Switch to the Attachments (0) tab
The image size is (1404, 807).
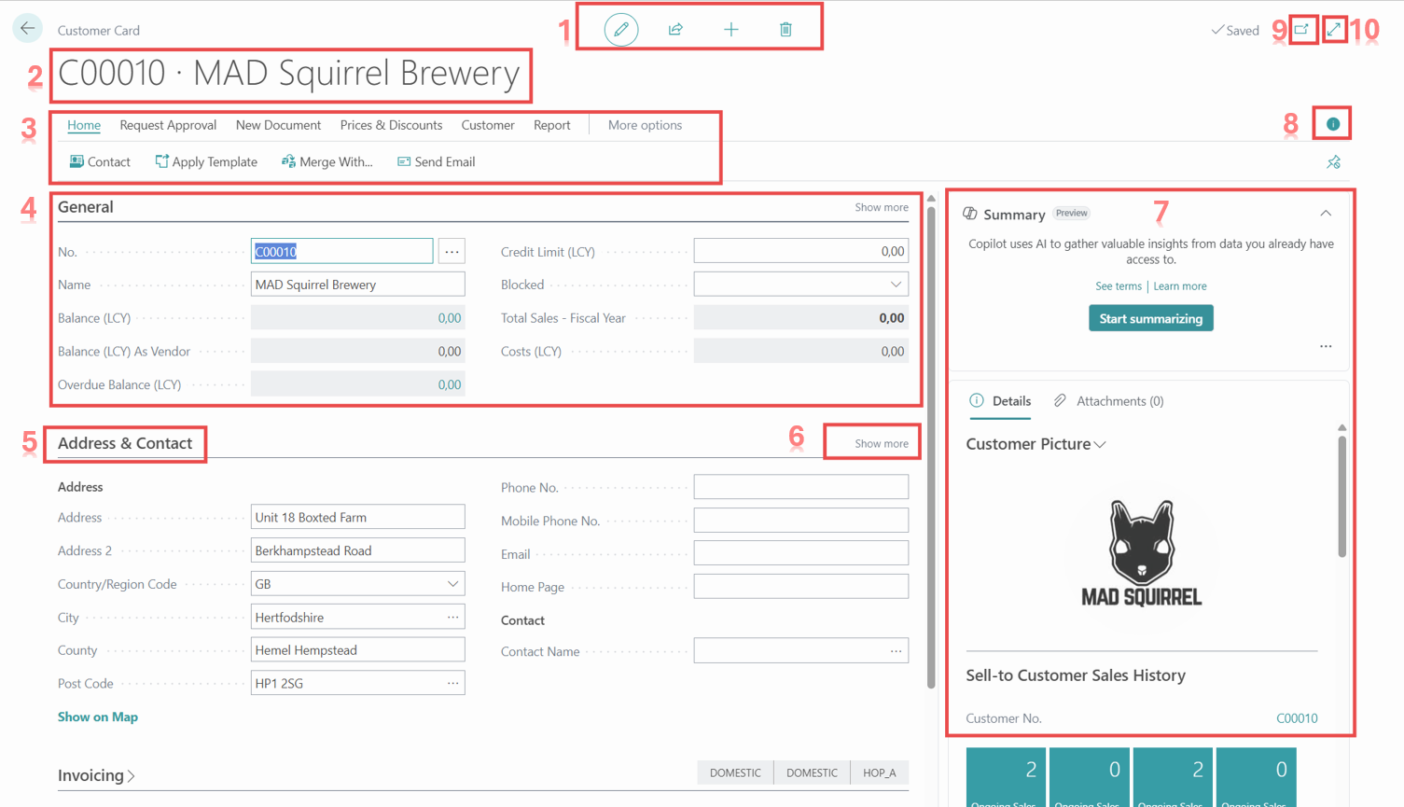pyautogui.click(x=1108, y=401)
